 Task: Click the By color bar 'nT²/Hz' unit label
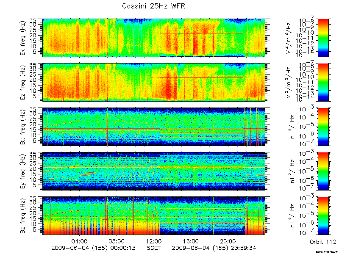point(292,171)
